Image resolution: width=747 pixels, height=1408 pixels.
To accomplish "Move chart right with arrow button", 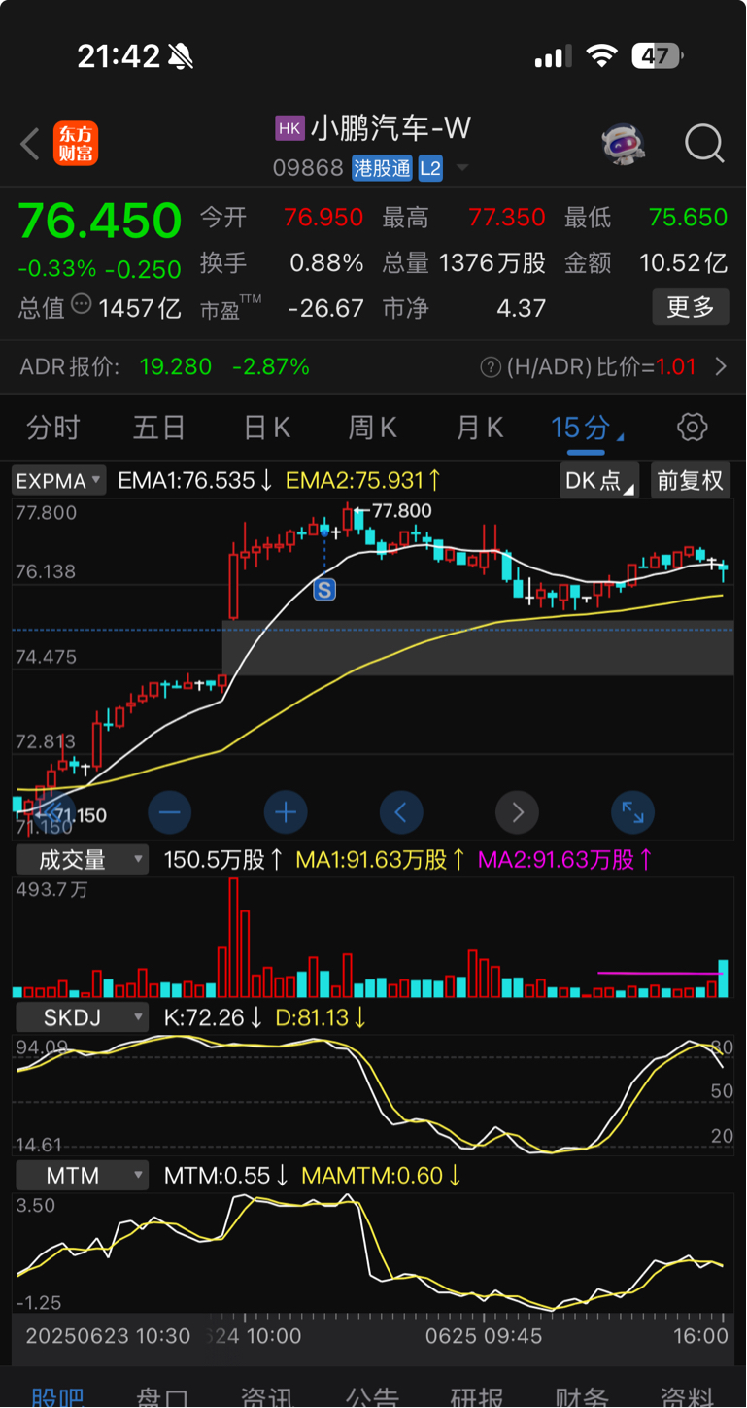I will coord(517,811).
